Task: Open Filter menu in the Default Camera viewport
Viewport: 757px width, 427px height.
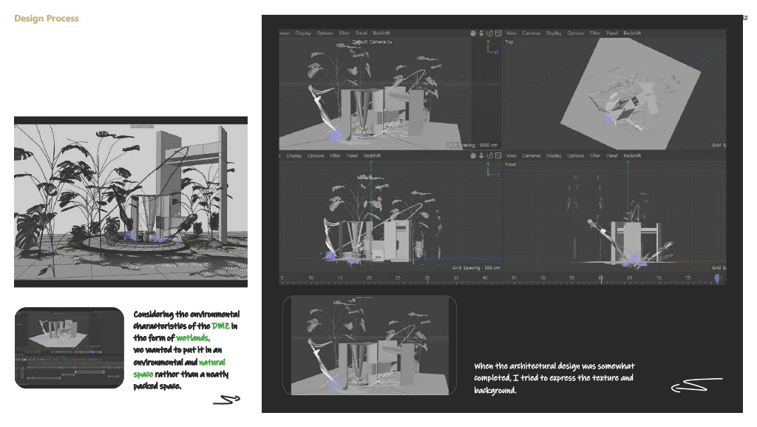Action: point(344,33)
